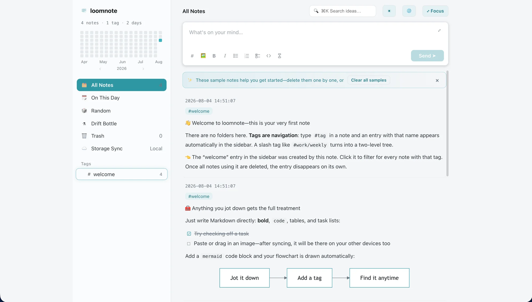Show a Random note

click(x=122, y=111)
